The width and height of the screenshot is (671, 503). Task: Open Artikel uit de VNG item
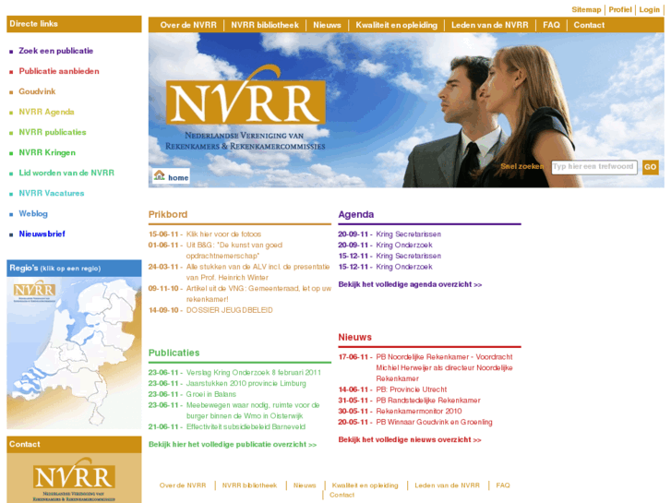click(x=258, y=294)
